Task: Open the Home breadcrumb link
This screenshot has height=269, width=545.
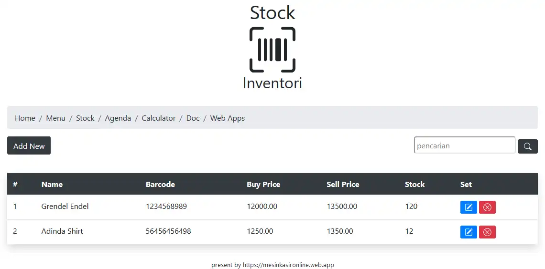Action: click(x=25, y=118)
